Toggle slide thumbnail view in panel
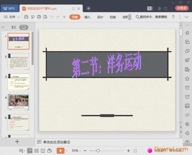Screen dimensions: 192x155 (x=24, y=27)
